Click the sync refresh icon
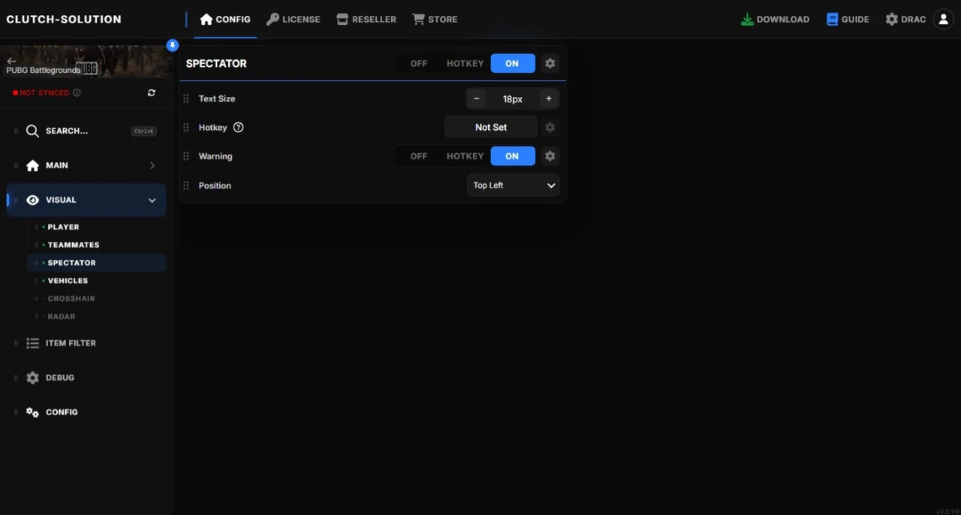961x515 pixels. 152,92
